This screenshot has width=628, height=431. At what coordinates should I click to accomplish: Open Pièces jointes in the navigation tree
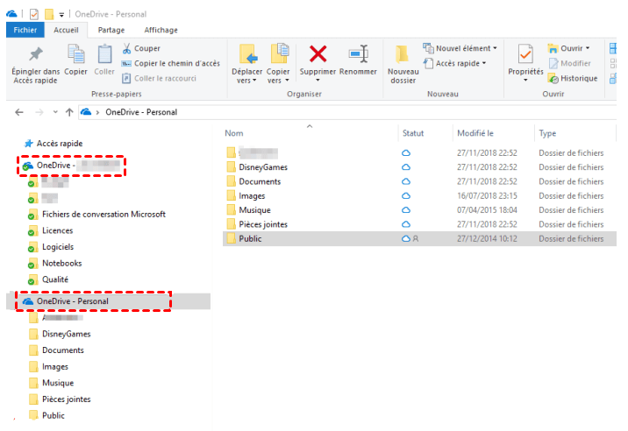67,399
